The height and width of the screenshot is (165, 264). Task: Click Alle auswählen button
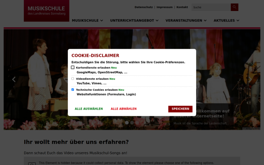(x=89, y=109)
